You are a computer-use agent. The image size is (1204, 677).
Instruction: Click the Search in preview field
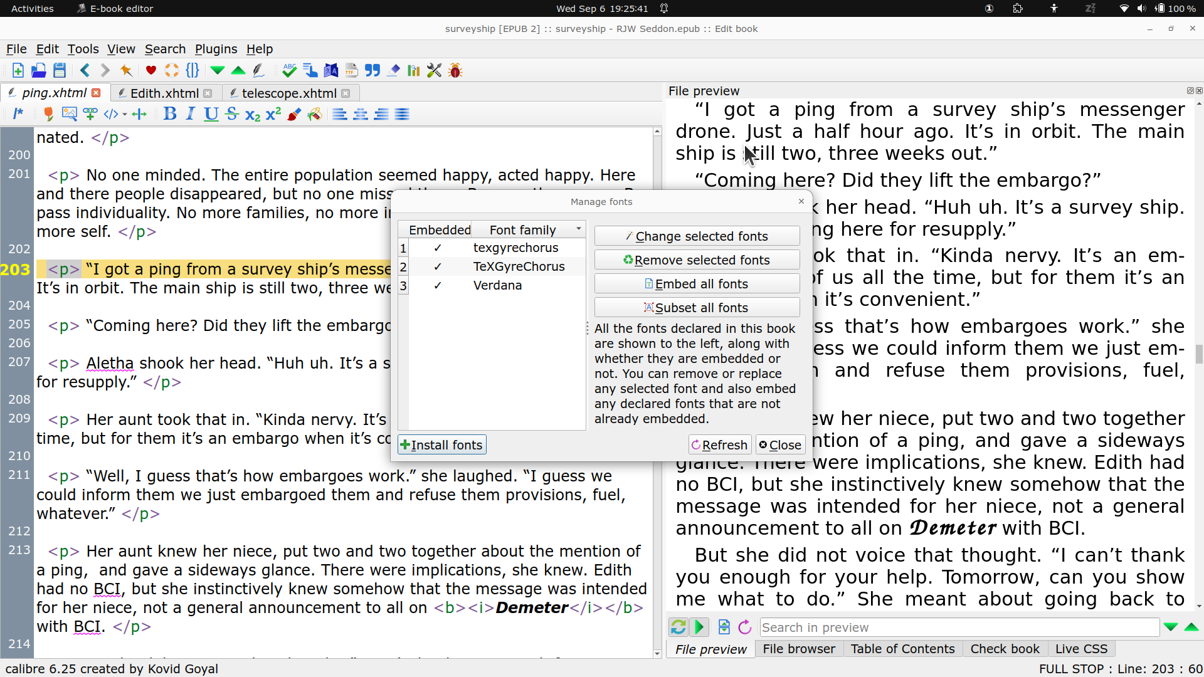(x=958, y=627)
